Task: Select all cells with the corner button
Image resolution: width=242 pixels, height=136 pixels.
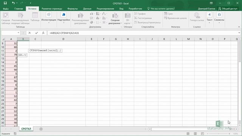Action: 3,39
